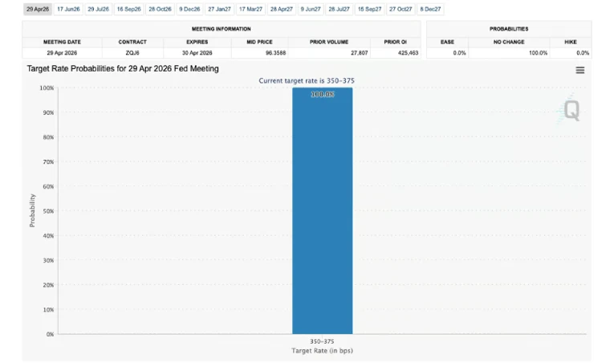Select the 8 Dec27 meeting tab
614x363 pixels.
[430, 10]
